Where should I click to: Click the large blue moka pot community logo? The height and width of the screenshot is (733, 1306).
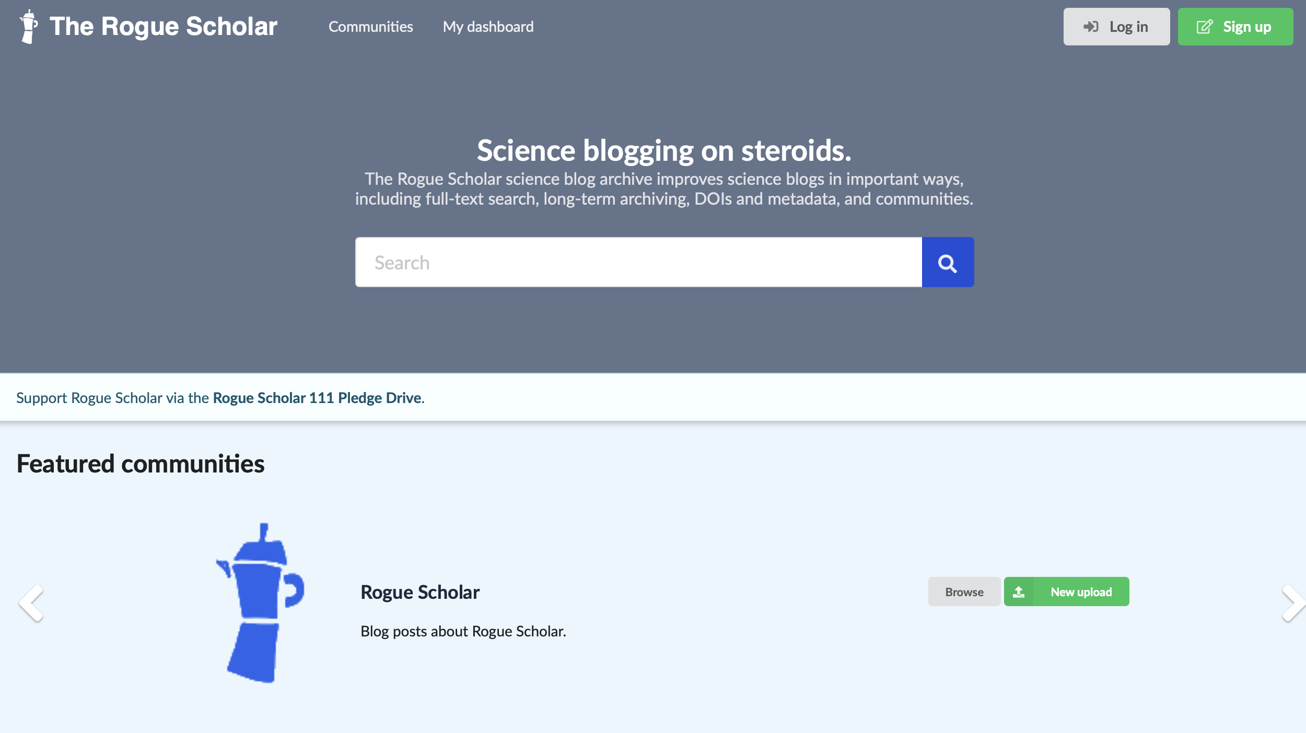(x=261, y=603)
